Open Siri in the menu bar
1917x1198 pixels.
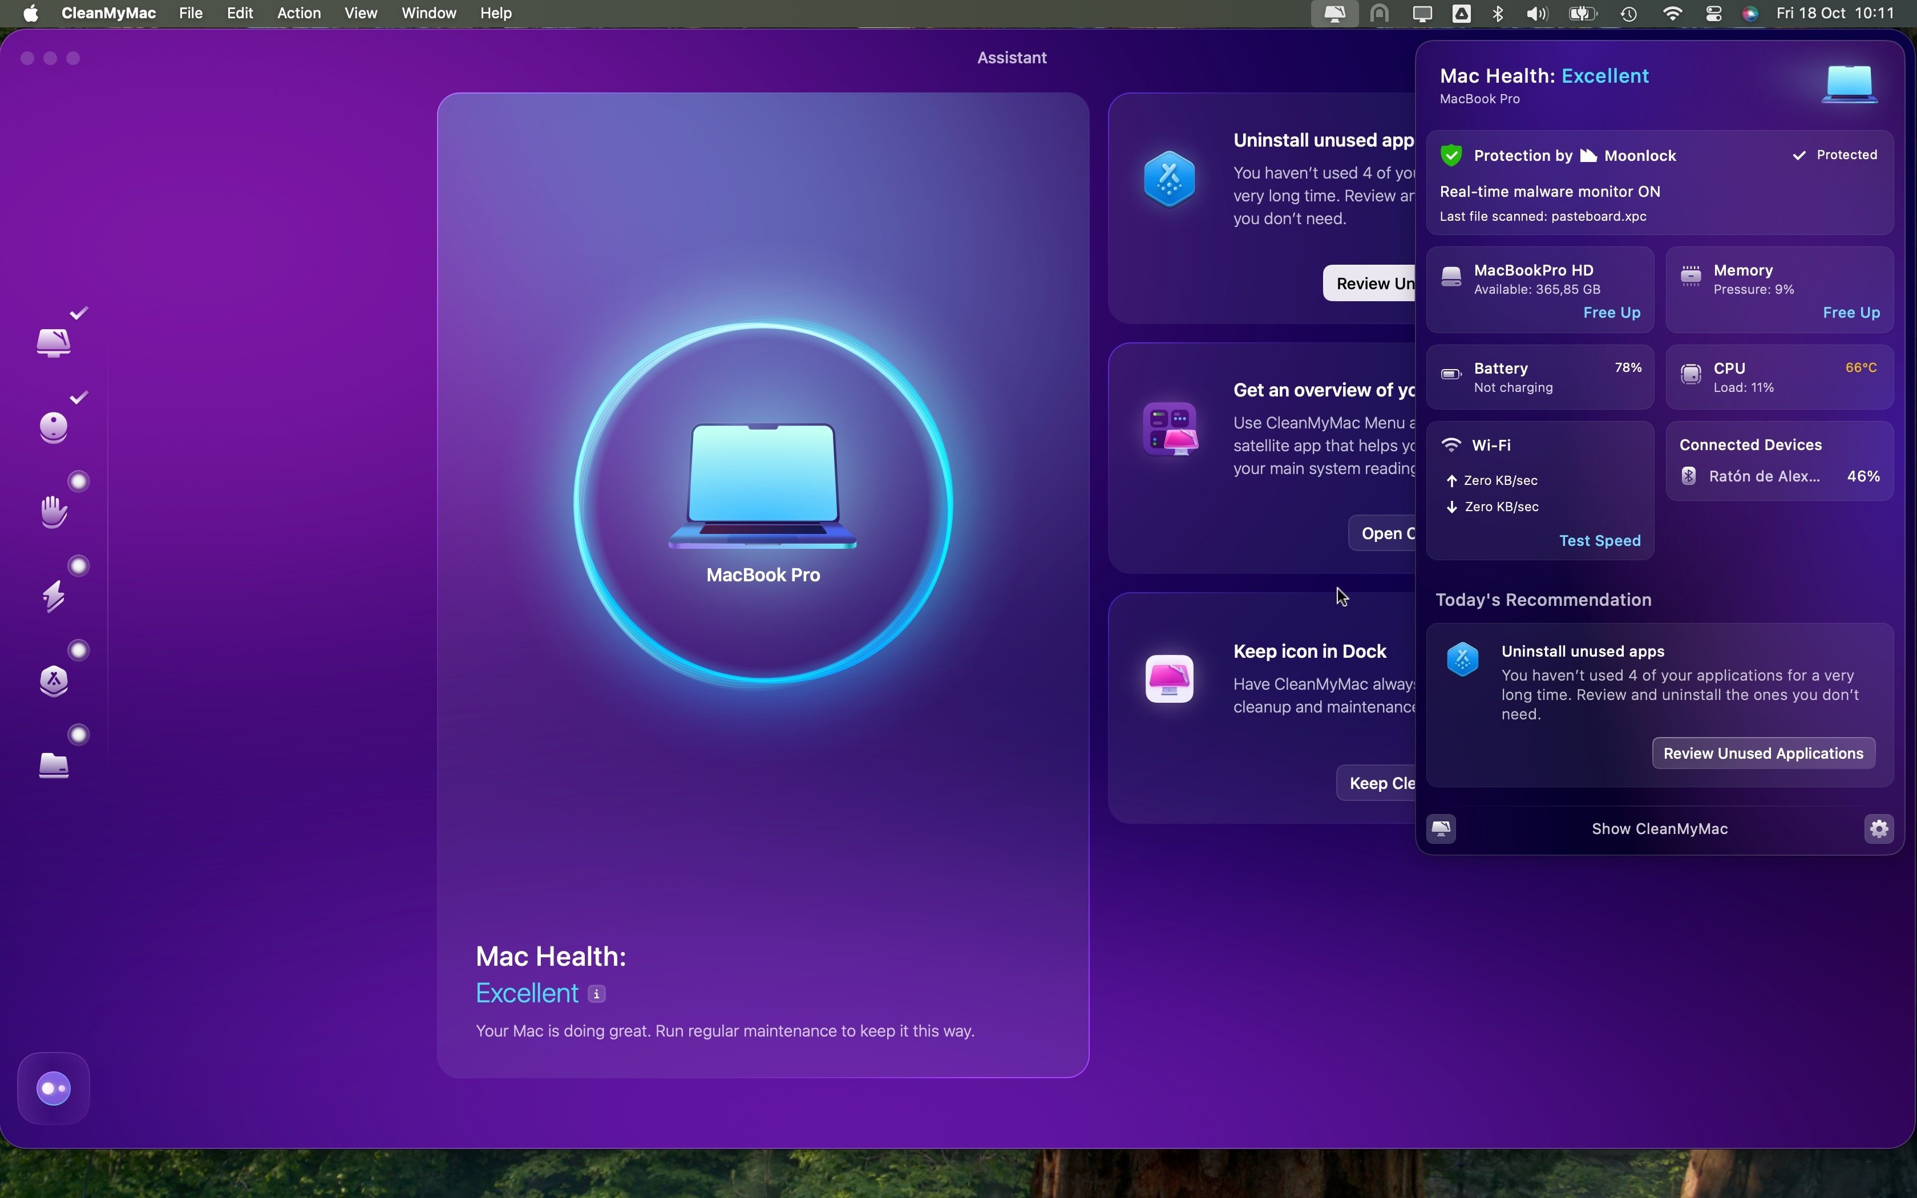pos(1752,14)
